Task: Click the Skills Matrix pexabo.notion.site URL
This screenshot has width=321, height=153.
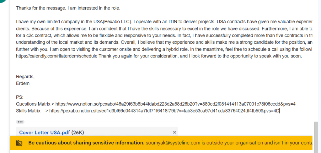Action: [164, 111]
